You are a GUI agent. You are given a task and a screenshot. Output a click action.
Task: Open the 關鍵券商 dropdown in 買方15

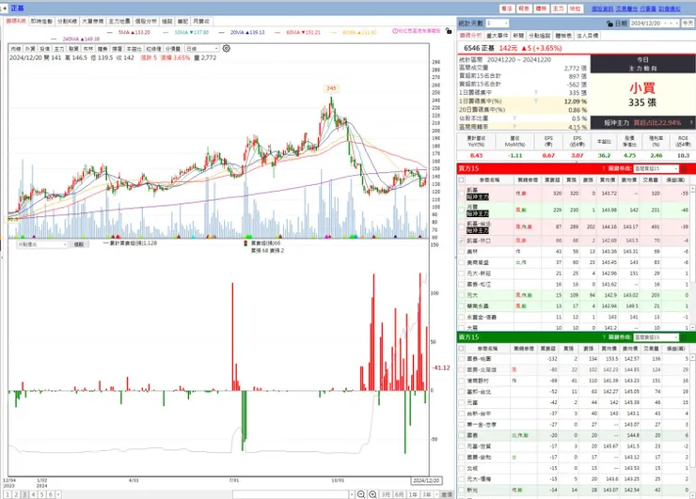click(656, 168)
